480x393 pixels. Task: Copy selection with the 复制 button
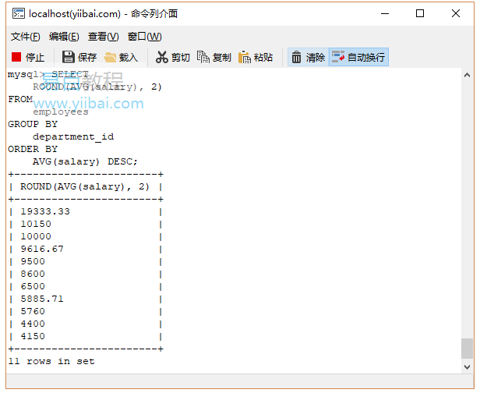click(214, 57)
